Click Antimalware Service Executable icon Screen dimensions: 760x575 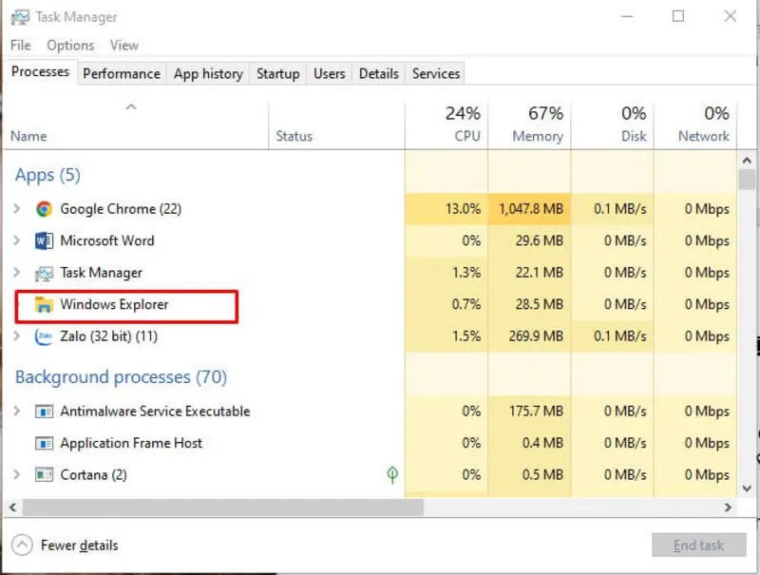pyautogui.click(x=44, y=412)
